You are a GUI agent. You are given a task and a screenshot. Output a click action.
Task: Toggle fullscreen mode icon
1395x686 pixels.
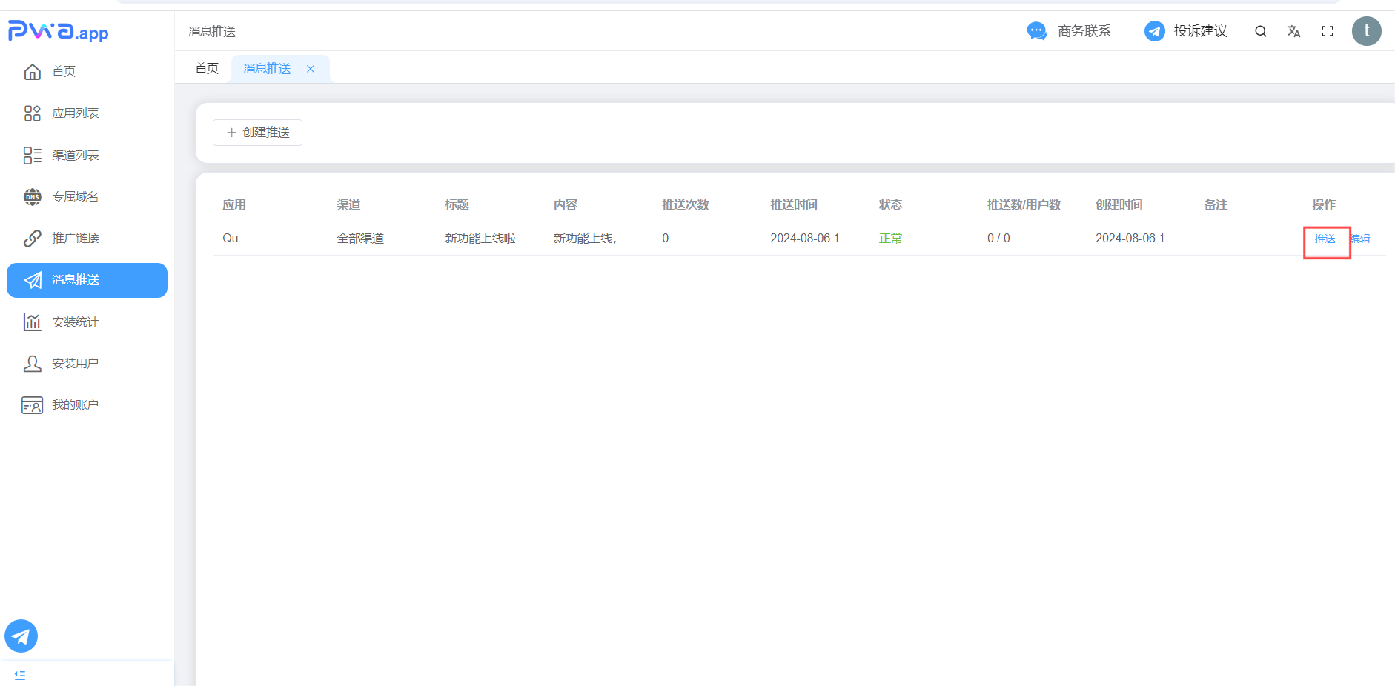coord(1328,31)
